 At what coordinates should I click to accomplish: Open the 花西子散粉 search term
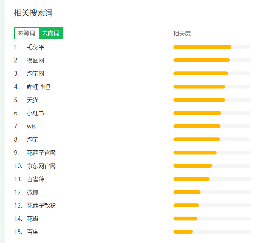tap(41, 205)
